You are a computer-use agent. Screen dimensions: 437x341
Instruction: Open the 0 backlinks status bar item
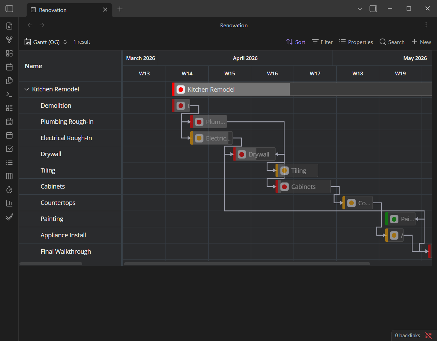[408, 336]
